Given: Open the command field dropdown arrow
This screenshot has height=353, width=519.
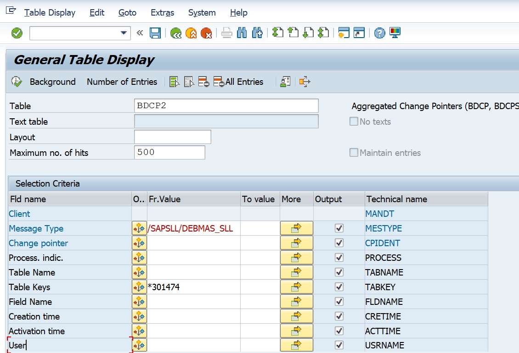Looking at the screenshot, I should (x=123, y=33).
